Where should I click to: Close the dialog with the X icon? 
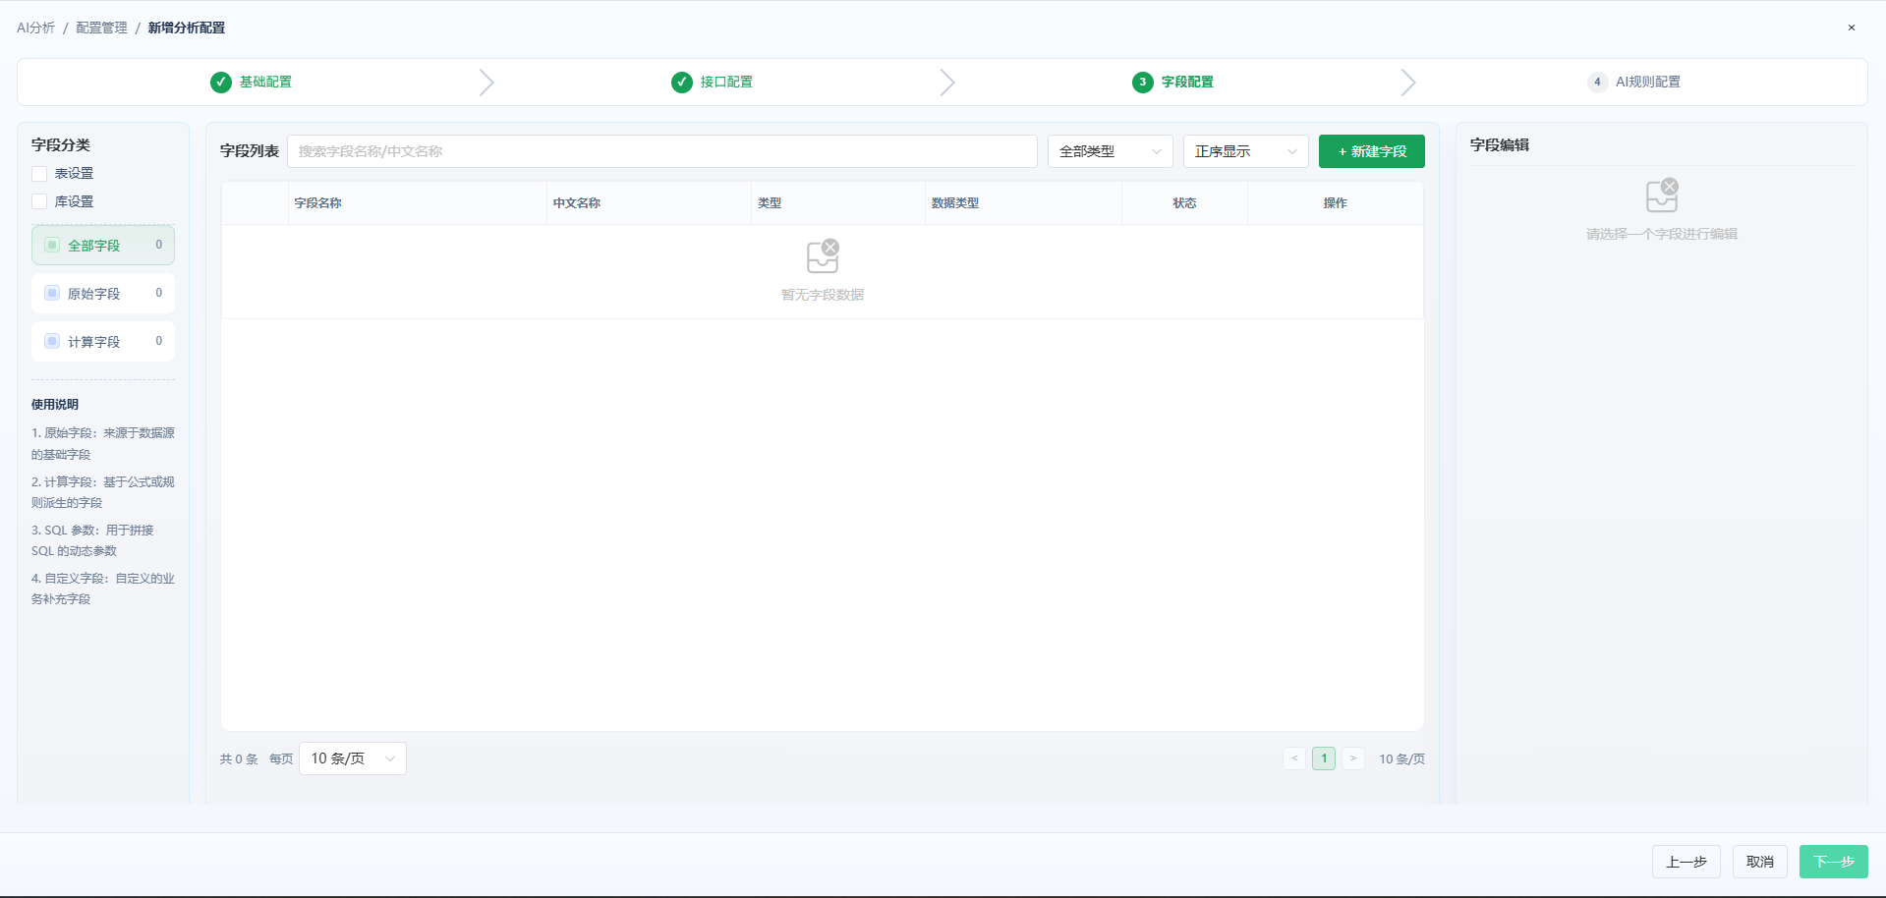coord(1852,28)
